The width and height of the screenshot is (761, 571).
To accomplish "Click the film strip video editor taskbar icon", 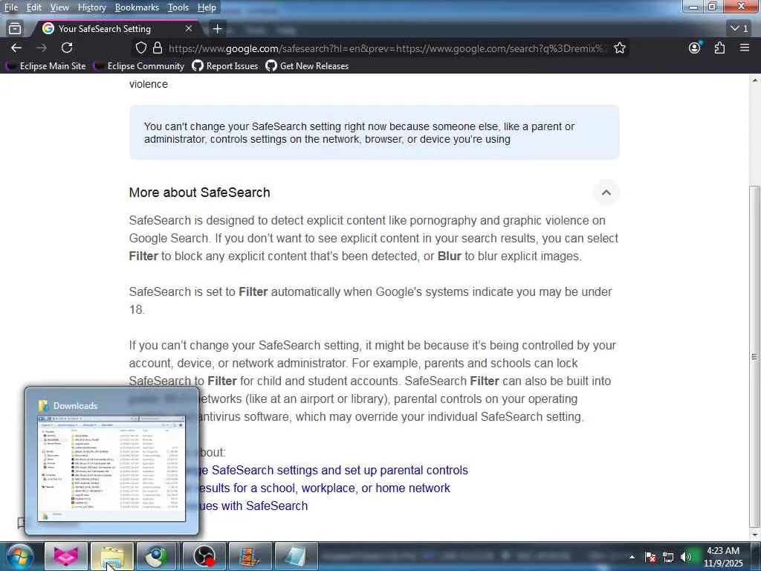I will click(250, 556).
